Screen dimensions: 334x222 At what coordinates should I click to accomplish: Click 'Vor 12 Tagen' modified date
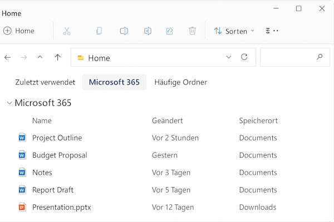173,208
